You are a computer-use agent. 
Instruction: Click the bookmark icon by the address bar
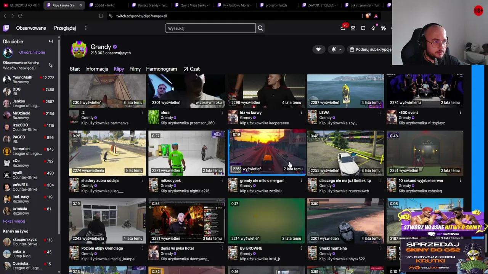[x=101, y=16]
